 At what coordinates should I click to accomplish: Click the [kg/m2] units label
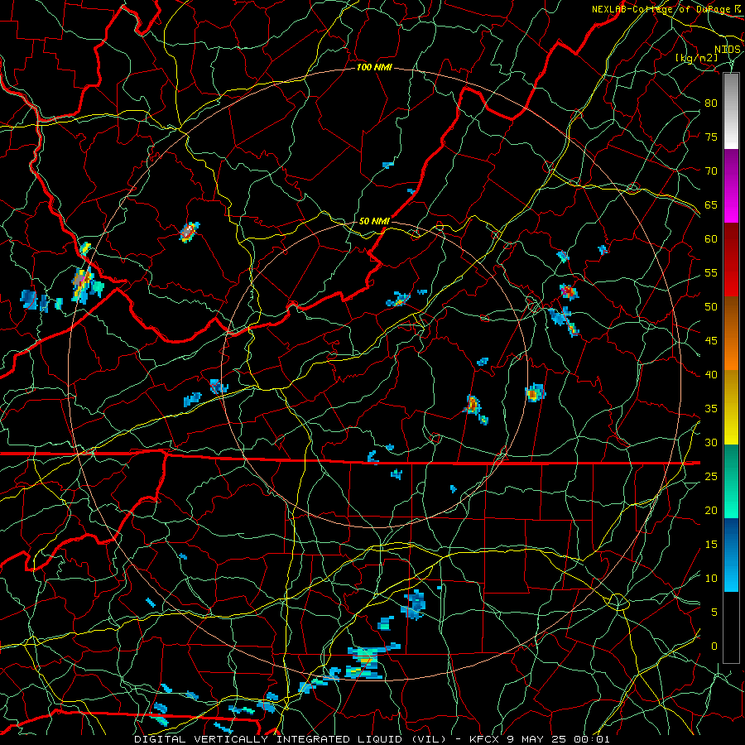pos(697,58)
